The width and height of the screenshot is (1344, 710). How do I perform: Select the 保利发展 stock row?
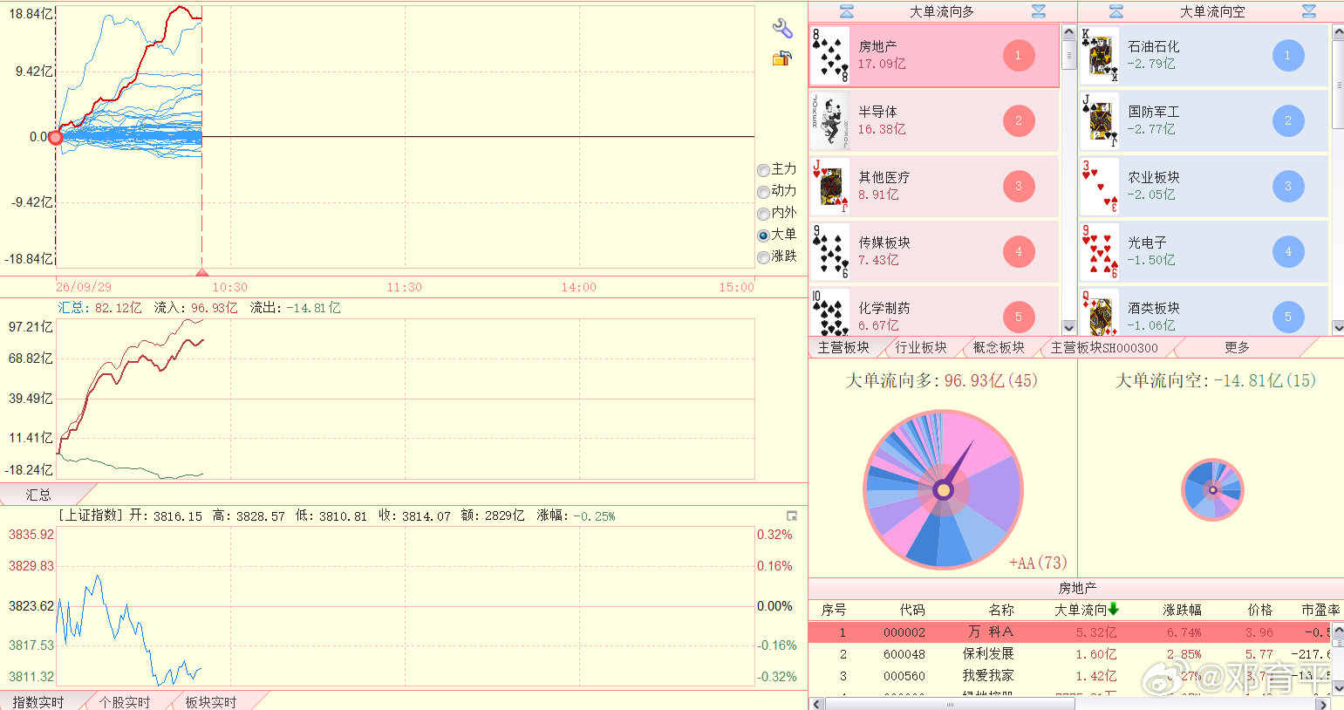click(1070, 653)
